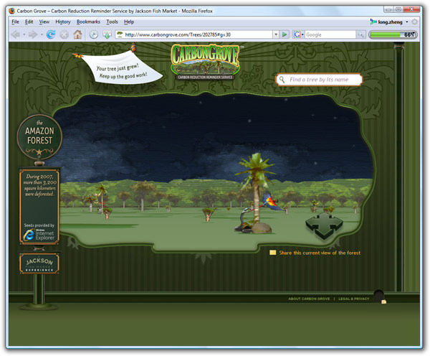The height and width of the screenshot is (356, 430).
Task: Open the Help menu
Action: 129,22
